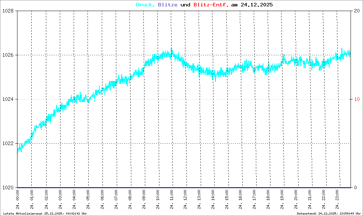363x216 pixels.
Task: Click the time label '24. 03:00'
Action: coord(60,200)
